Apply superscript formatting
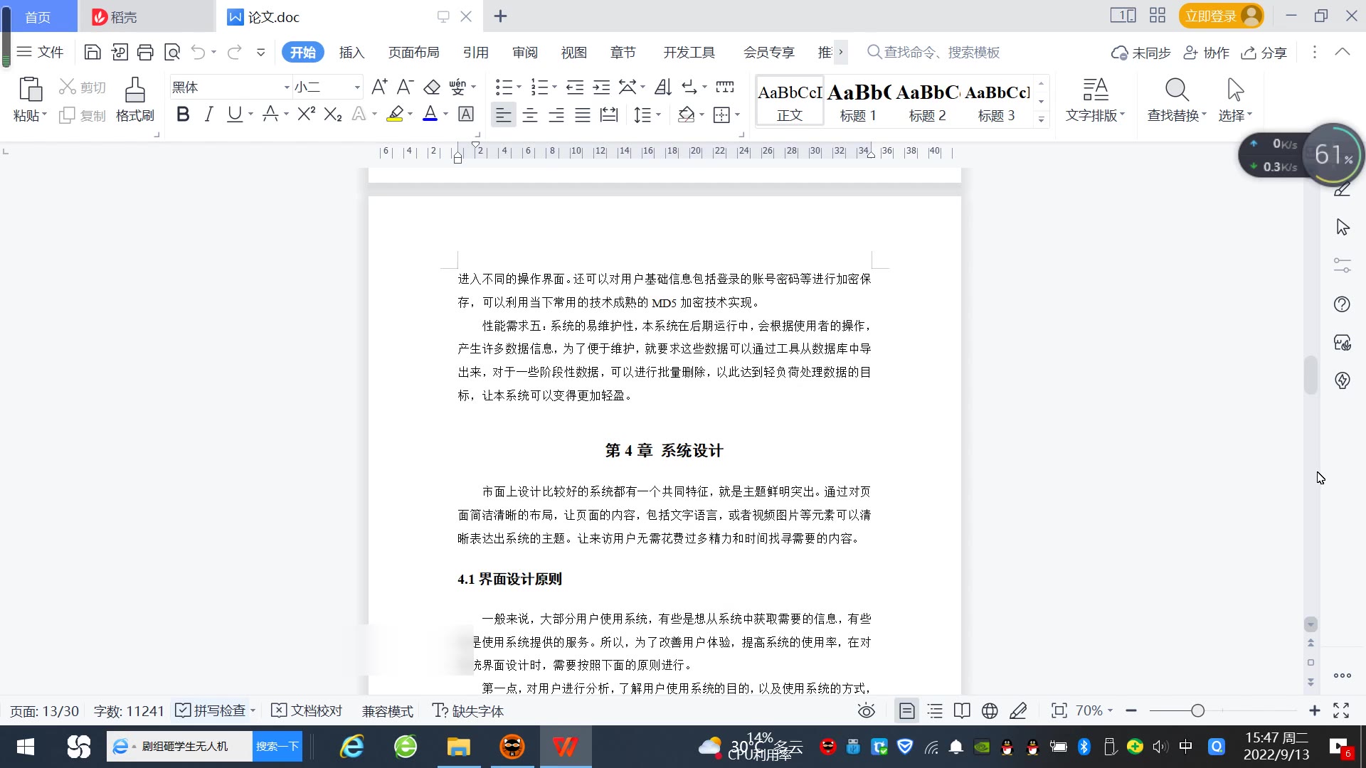Viewport: 1366px width, 768px height. (306, 114)
